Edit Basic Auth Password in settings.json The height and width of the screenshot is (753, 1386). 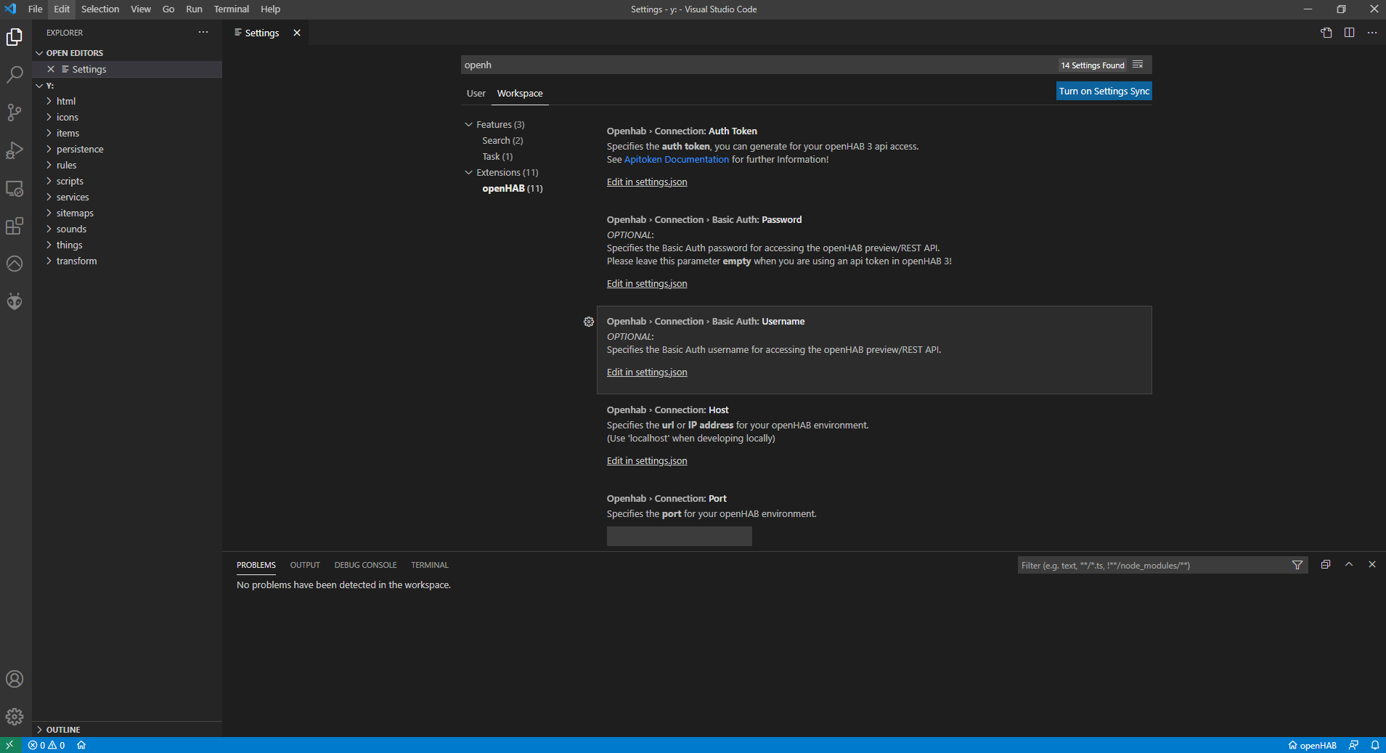(x=647, y=284)
